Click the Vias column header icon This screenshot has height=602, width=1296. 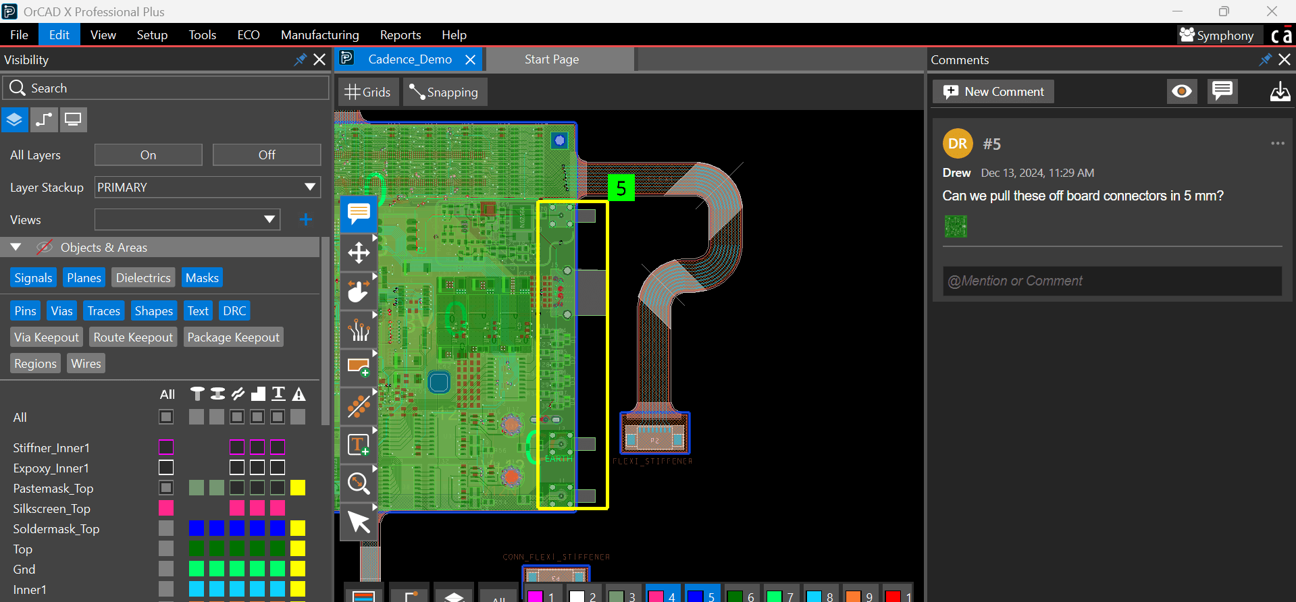(217, 394)
